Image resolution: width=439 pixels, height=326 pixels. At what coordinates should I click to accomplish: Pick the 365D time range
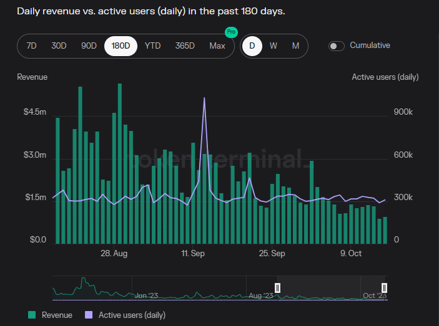[185, 46]
